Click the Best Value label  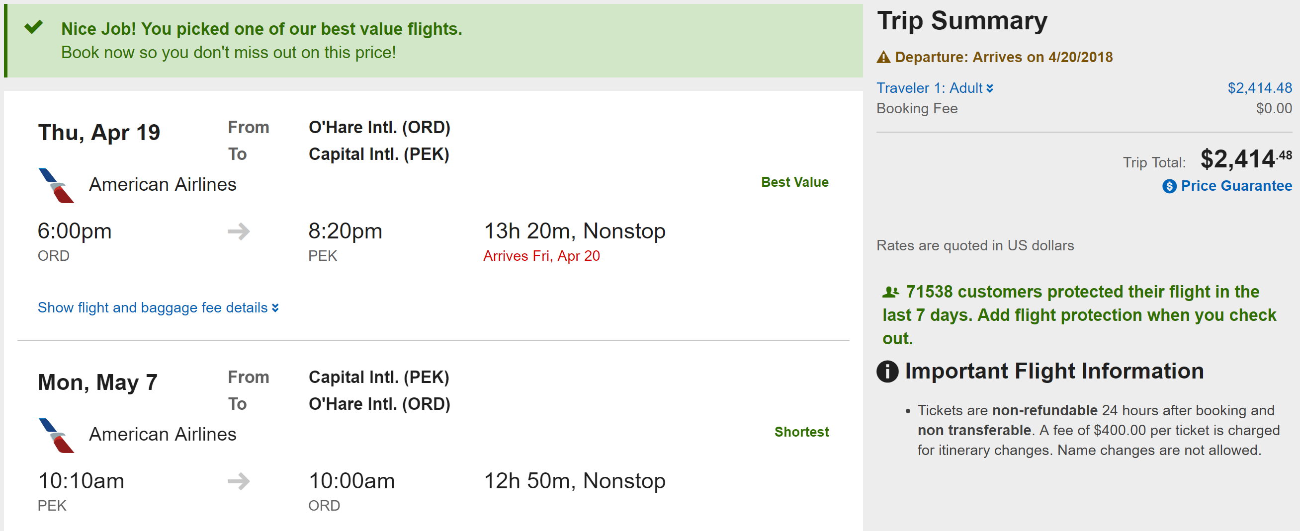coord(794,182)
